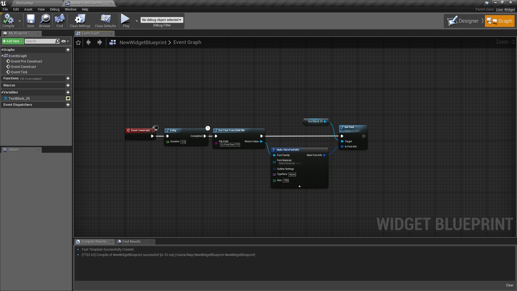Open view options eye dropdown

65,41
